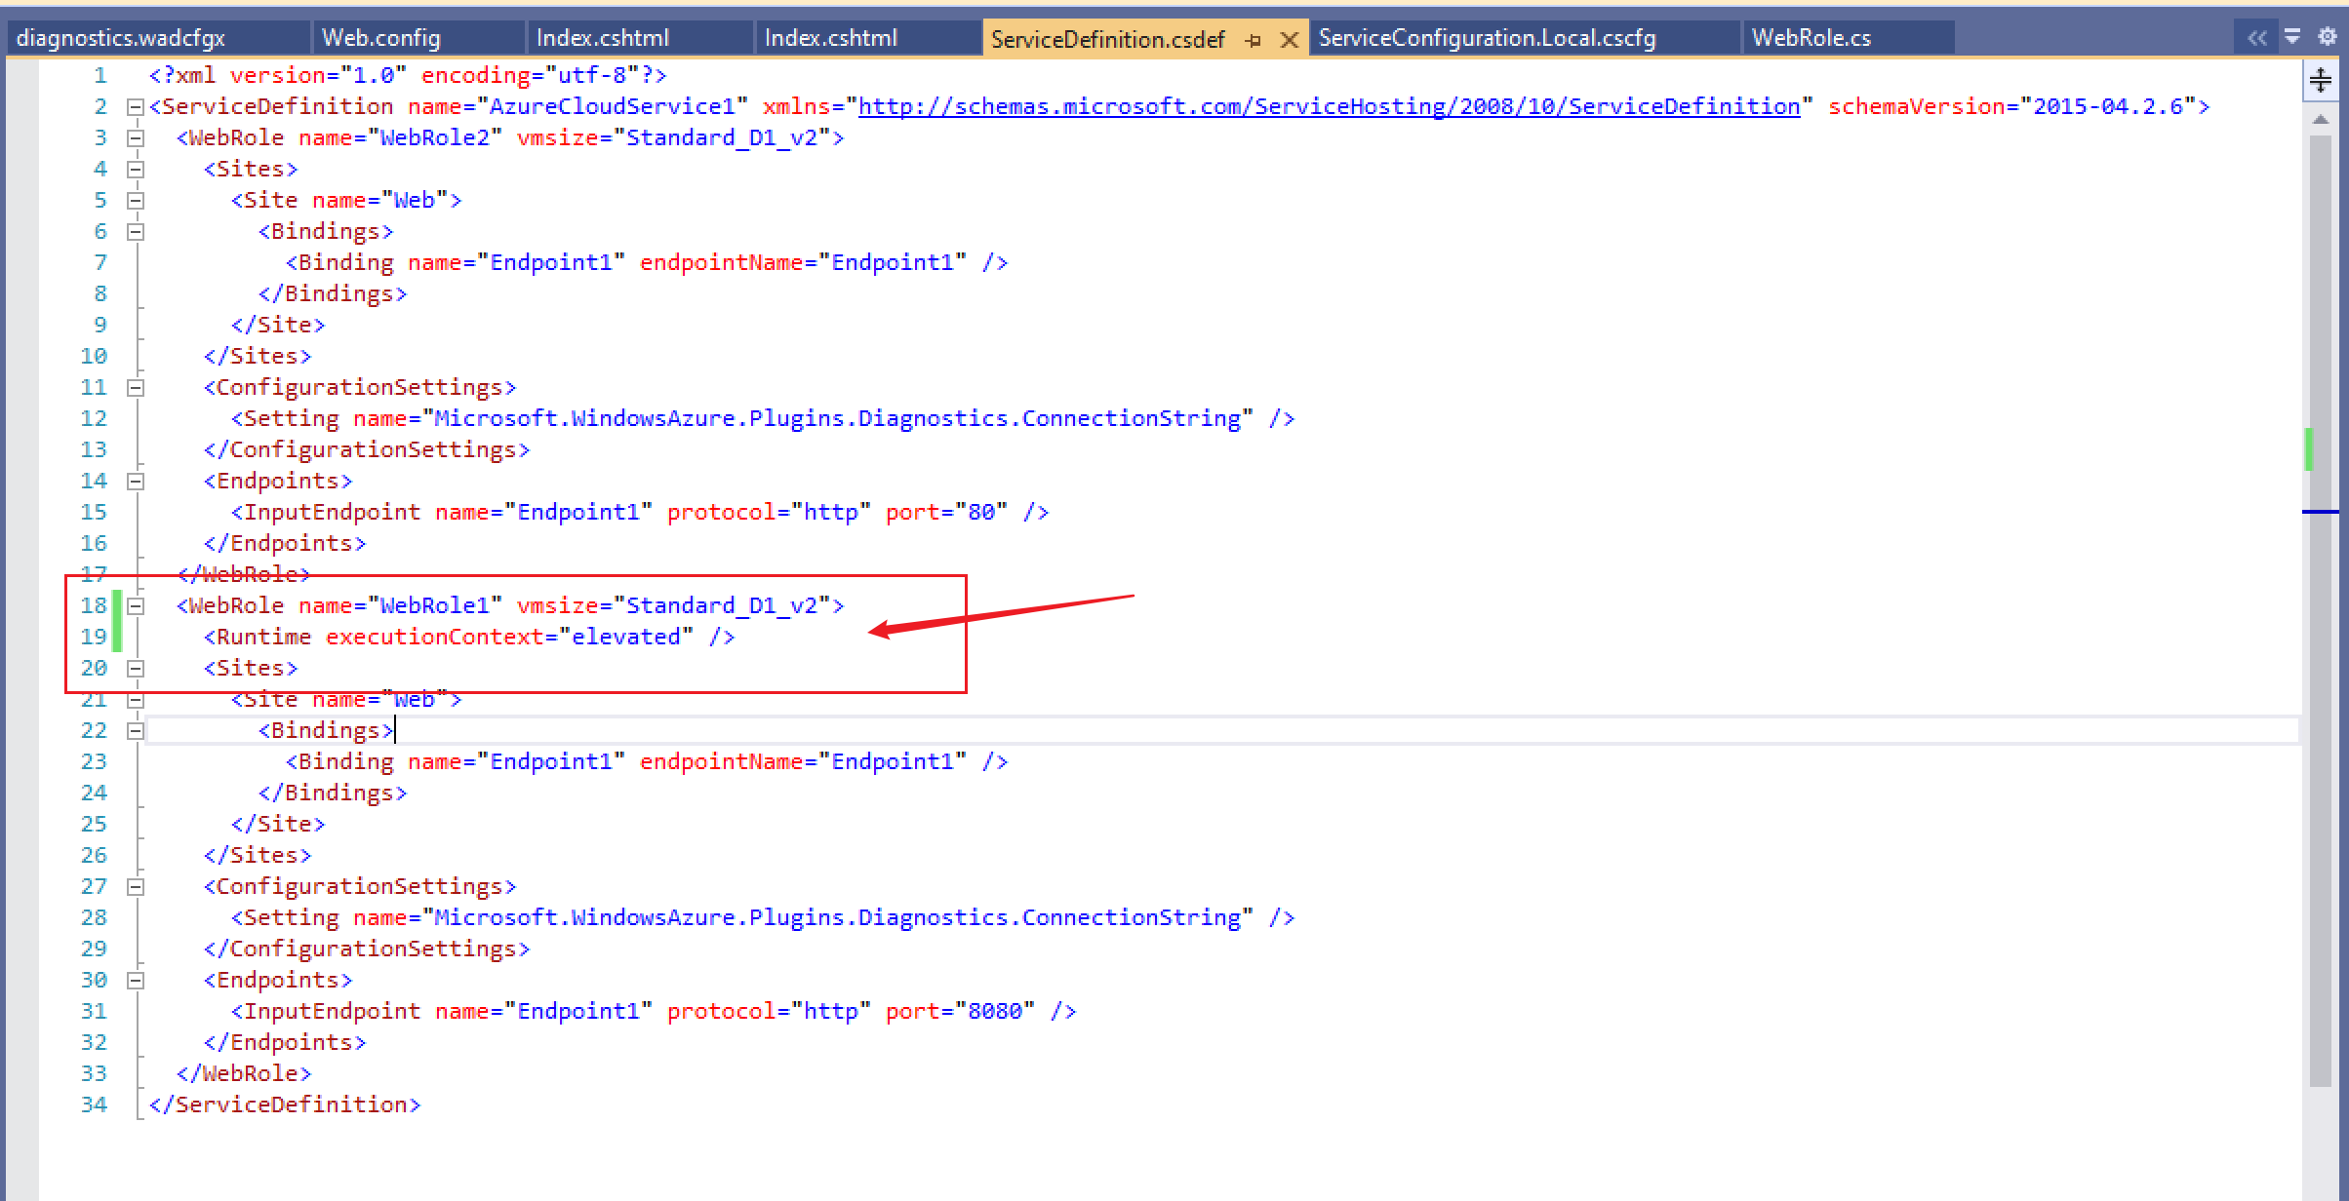Viewport: 2349px width, 1201px height.
Task: Collapse WebRole1 node on line 18
Action: click(136, 606)
